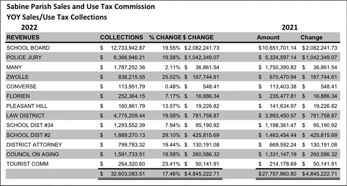Click the REVENUES header cell
Viewport: 347px width, 186px height.
(23, 37)
